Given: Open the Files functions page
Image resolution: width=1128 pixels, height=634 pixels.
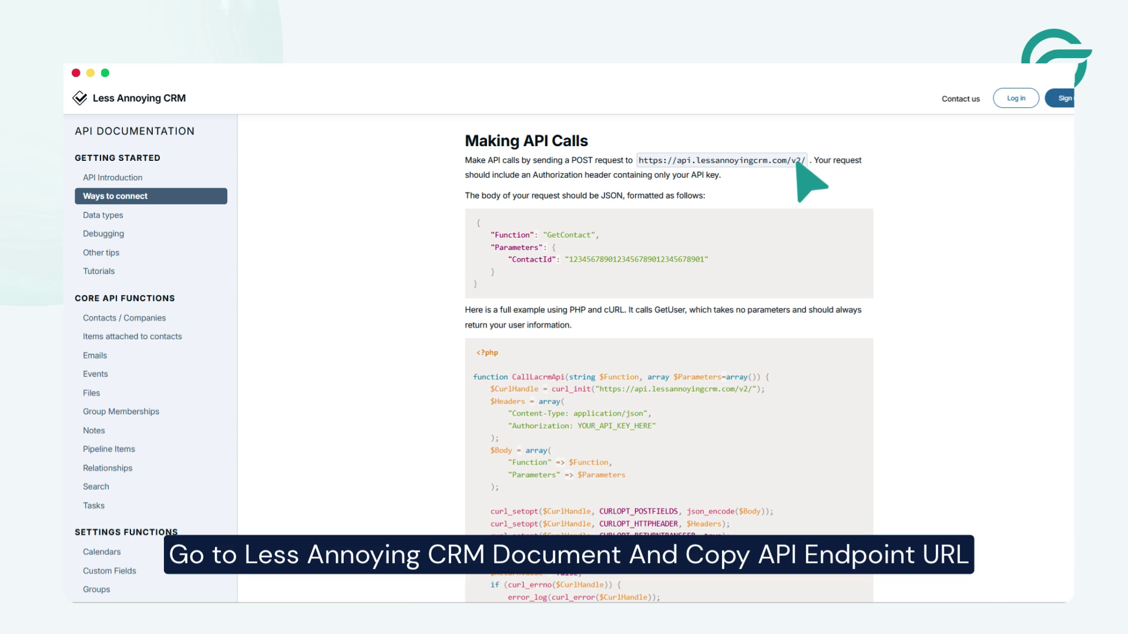Looking at the screenshot, I should (x=91, y=393).
